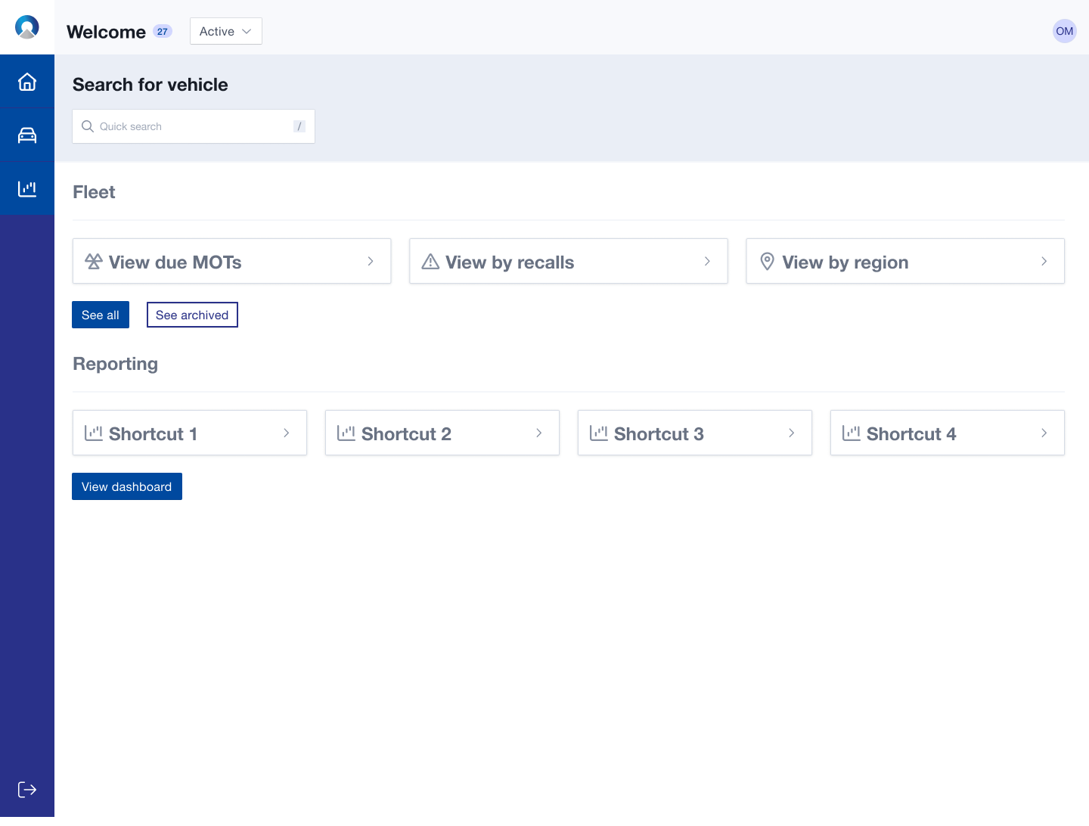Click the See all button
Viewport: 1089px width, 826px height.
coord(100,315)
